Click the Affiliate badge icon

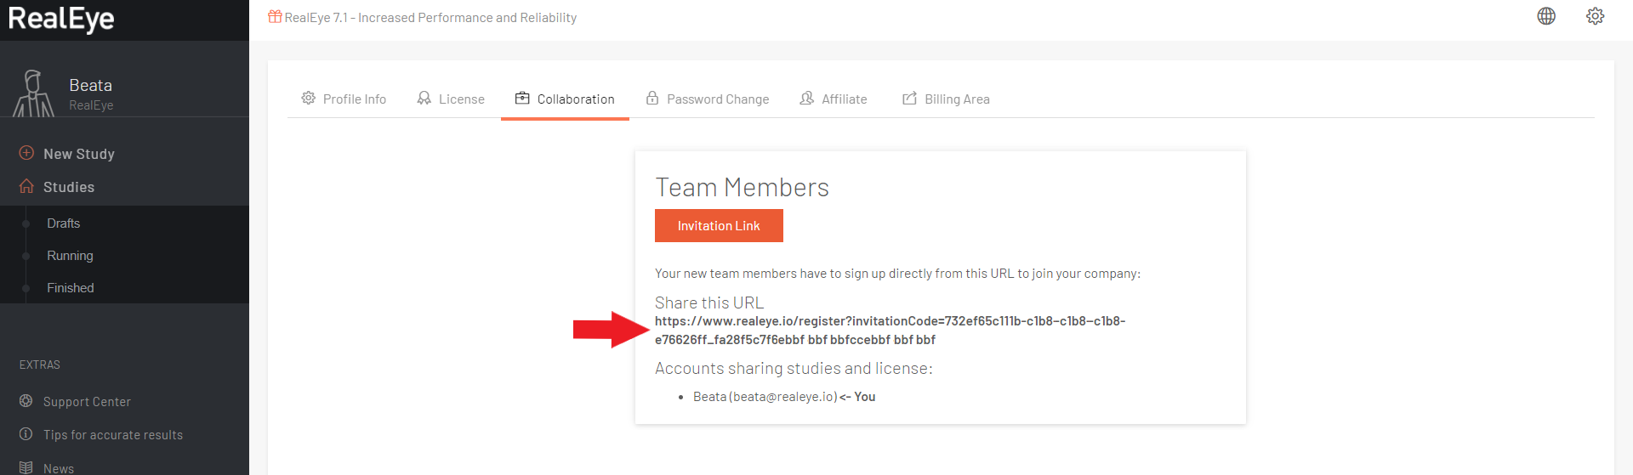[806, 99]
